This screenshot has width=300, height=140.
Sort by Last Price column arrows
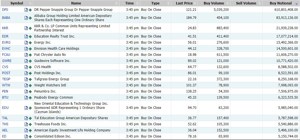[195, 3]
